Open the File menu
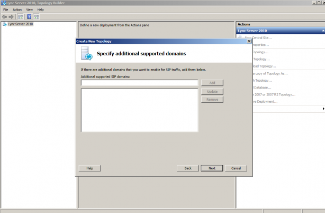 6,9
